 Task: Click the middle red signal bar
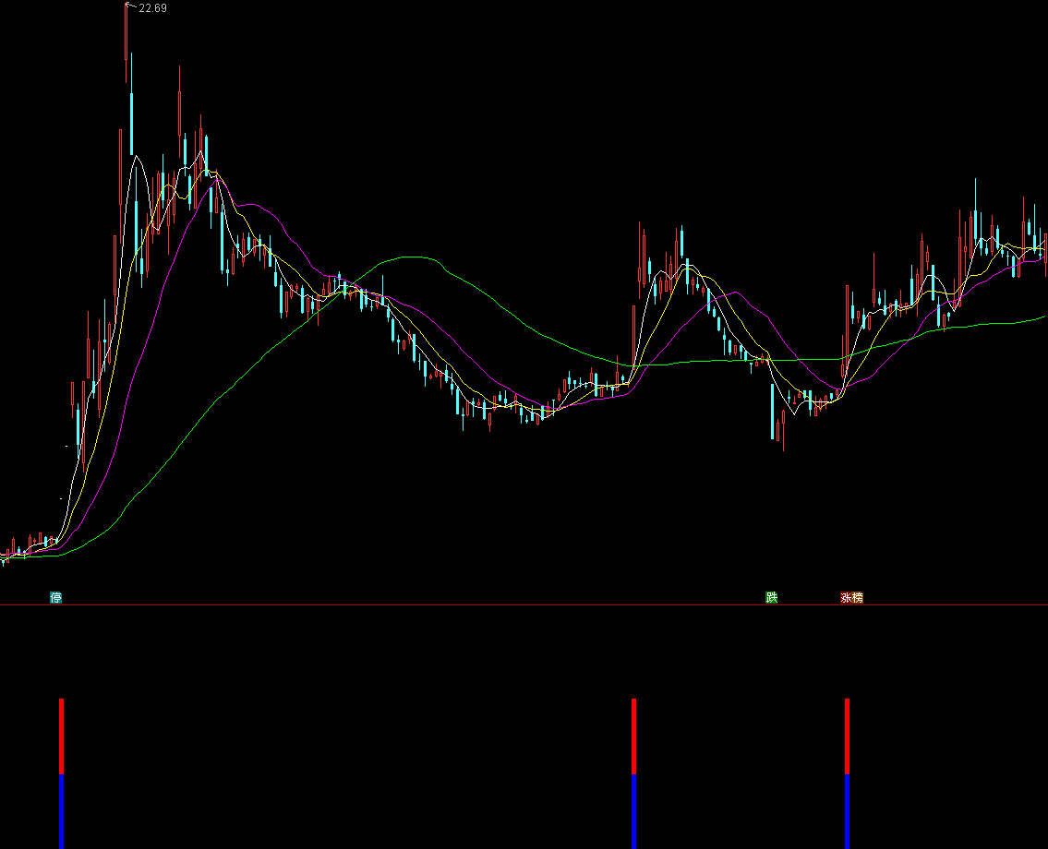tap(633, 735)
